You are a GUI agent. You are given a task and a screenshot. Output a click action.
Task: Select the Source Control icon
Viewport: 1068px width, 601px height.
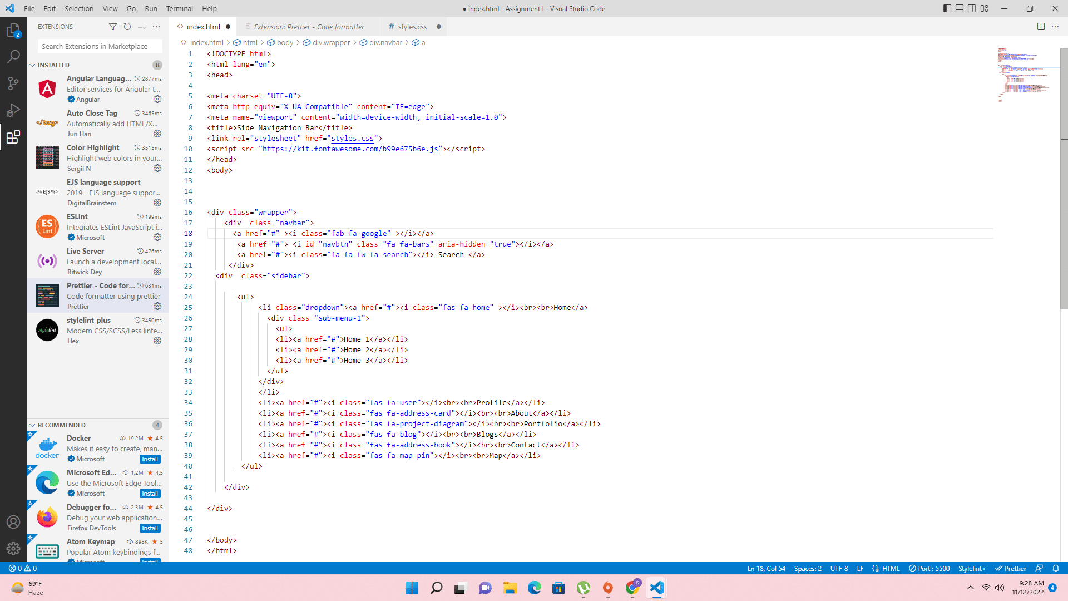coord(13,83)
